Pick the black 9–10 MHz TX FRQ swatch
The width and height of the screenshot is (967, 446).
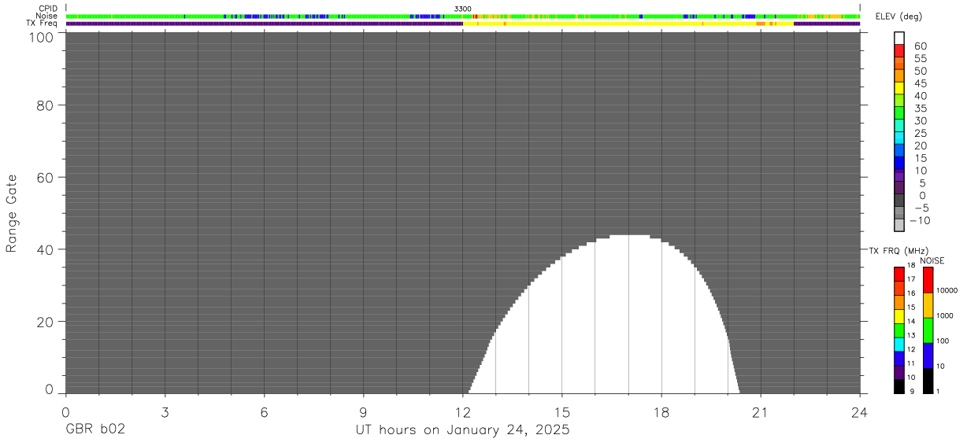click(899, 386)
